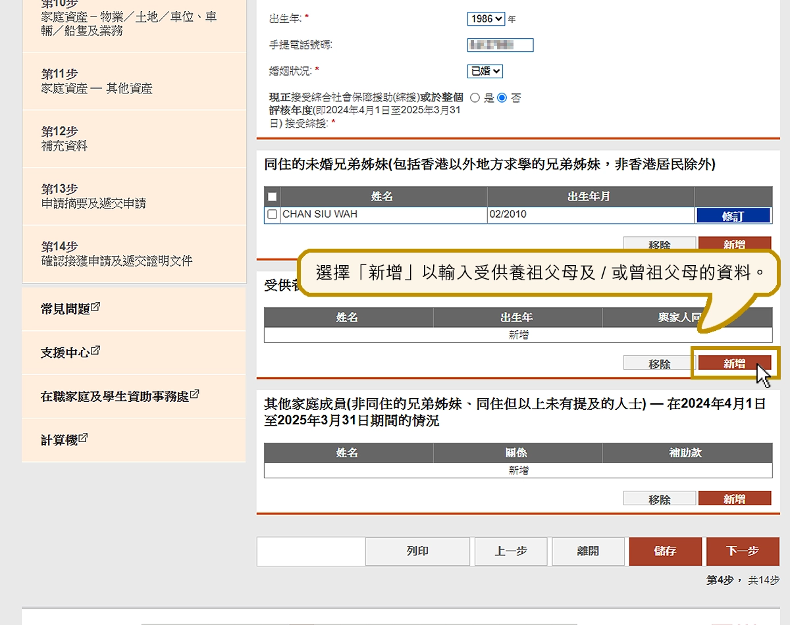The image size is (790, 625).
Task: Open the birth year 1986 dropdown
Action: coord(486,19)
